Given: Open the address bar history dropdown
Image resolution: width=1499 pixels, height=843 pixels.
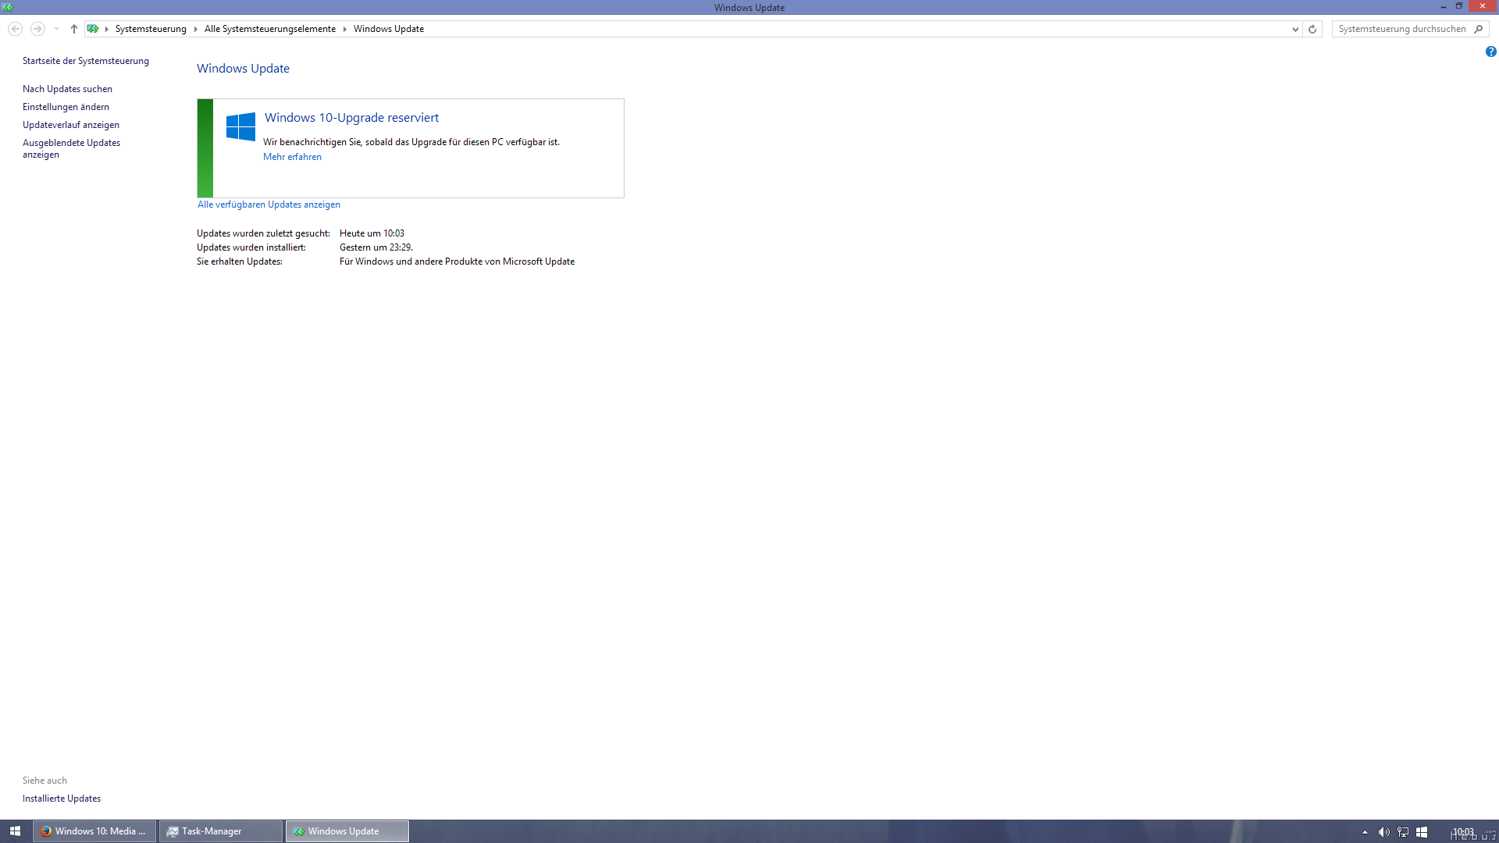Looking at the screenshot, I should tap(1295, 29).
